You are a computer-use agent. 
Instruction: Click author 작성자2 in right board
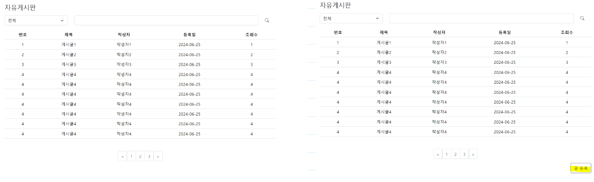(439, 52)
